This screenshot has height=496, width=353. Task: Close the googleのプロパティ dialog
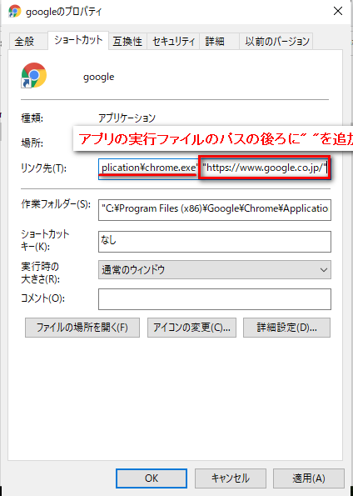(x=338, y=11)
